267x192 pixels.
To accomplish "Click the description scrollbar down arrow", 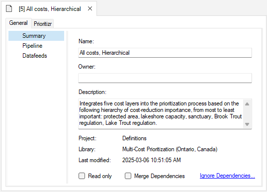I will tap(247, 124).
